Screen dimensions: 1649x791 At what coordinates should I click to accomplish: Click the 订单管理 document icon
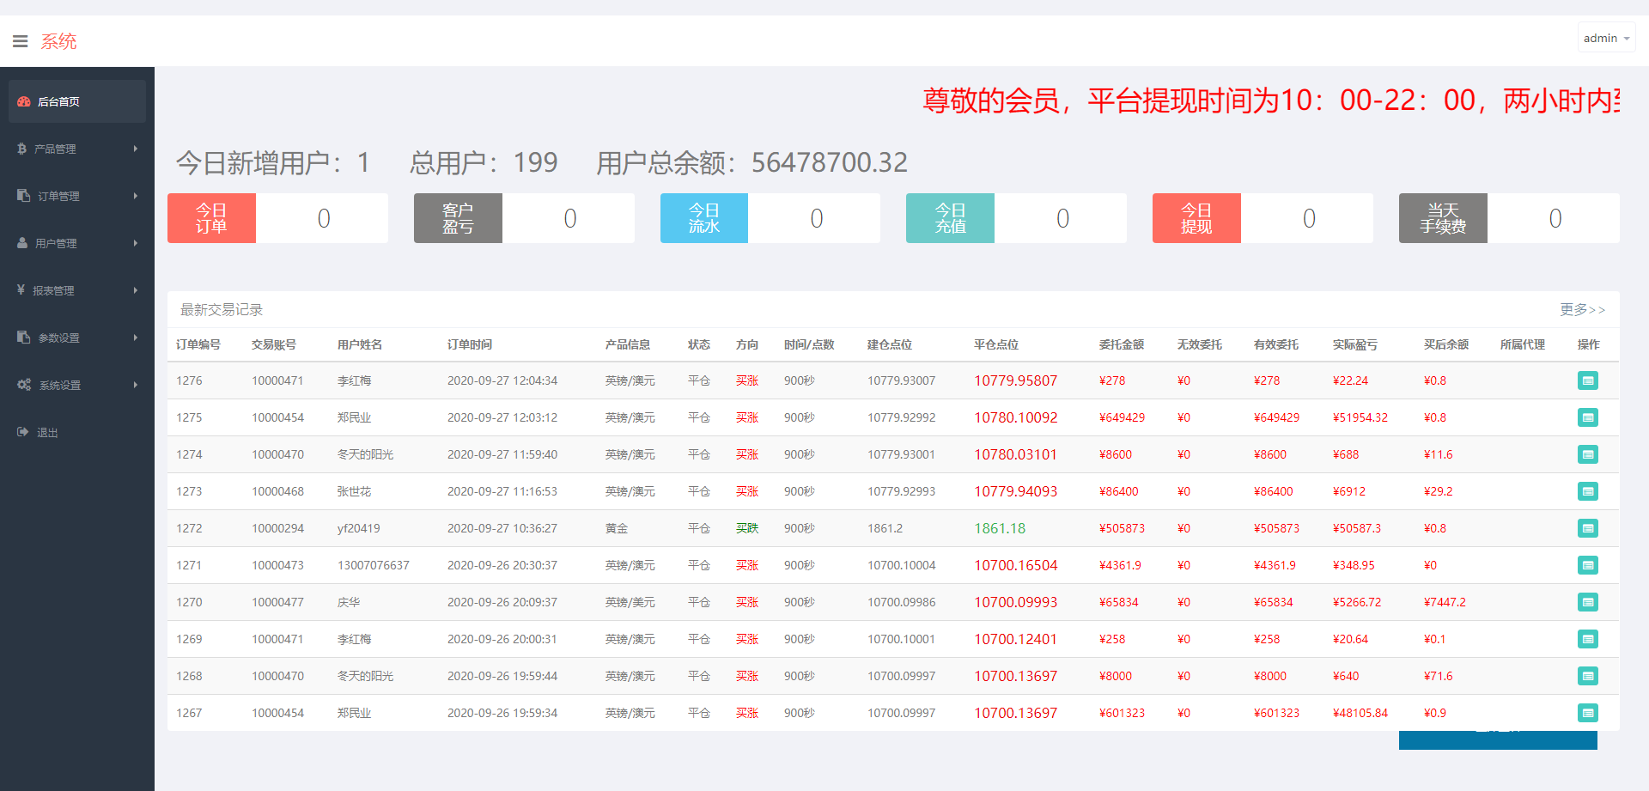point(21,195)
